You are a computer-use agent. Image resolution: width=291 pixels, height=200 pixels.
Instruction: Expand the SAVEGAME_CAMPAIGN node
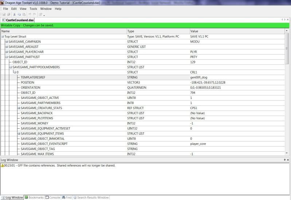tap(7, 42)
